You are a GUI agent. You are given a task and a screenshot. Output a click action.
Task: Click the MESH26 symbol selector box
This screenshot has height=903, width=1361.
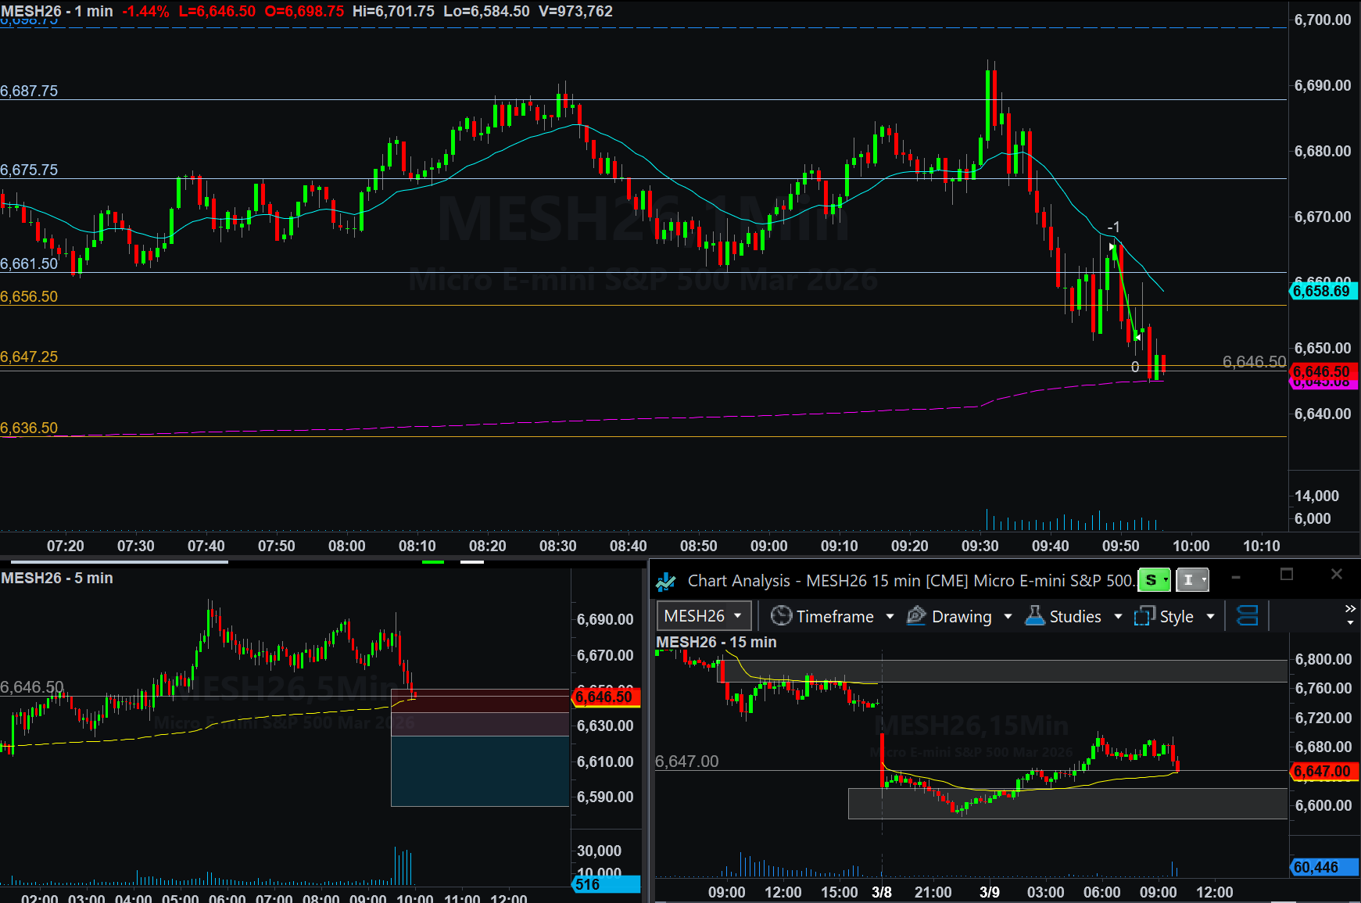click(704, 616)
